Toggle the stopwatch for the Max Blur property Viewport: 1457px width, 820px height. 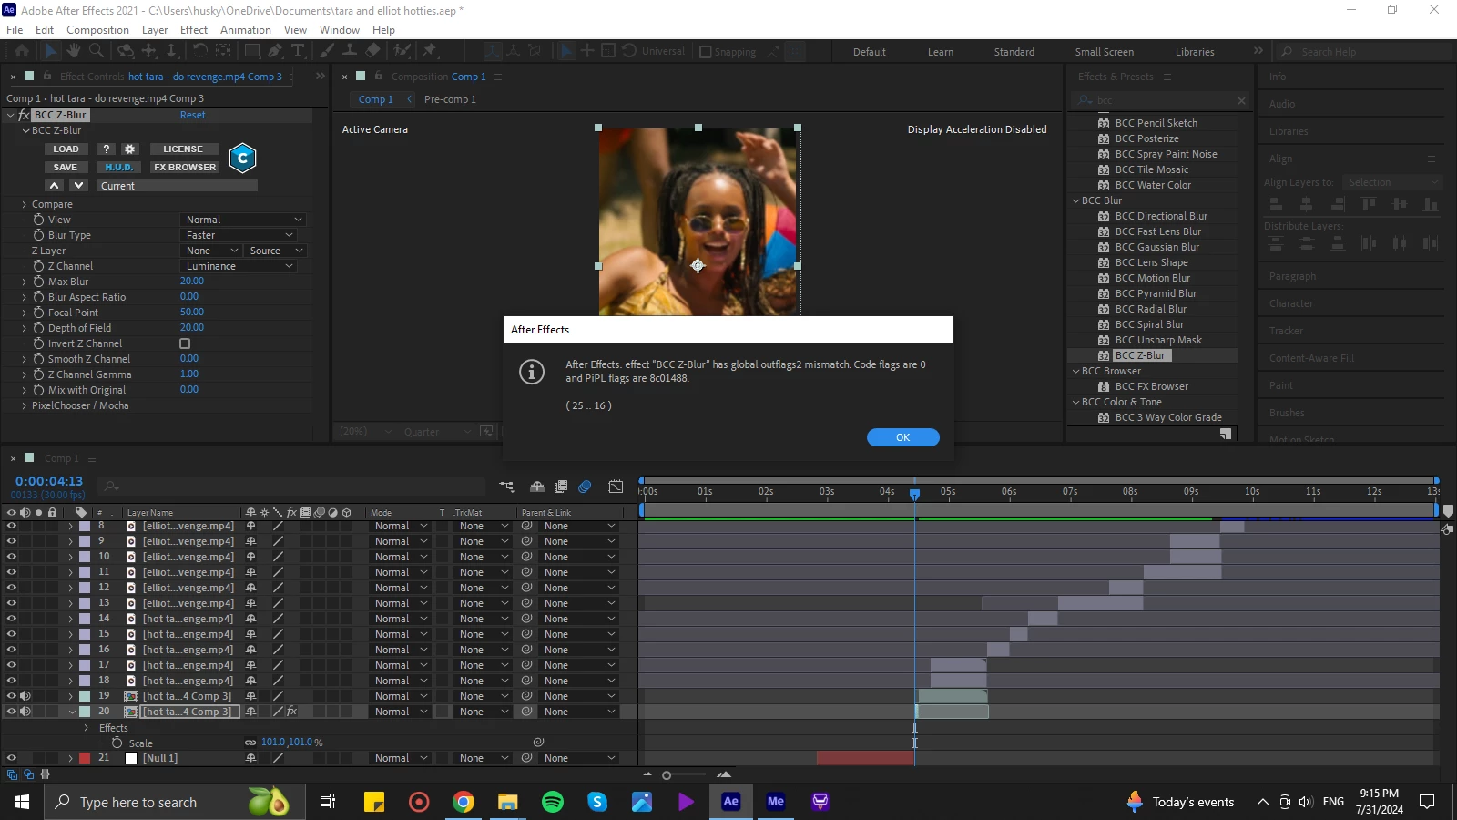click(39, 282)
